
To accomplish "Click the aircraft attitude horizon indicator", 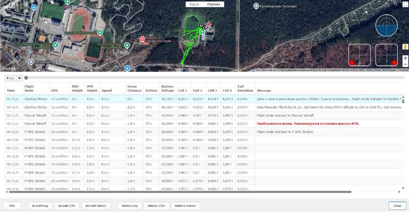I will click(x=386, y=25).
